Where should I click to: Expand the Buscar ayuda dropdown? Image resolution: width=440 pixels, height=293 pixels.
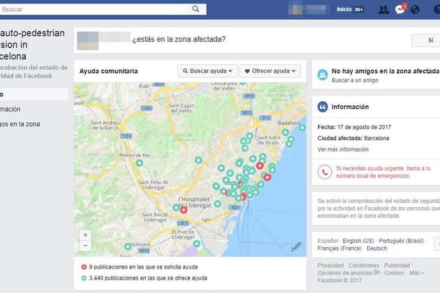pos(206,71)
